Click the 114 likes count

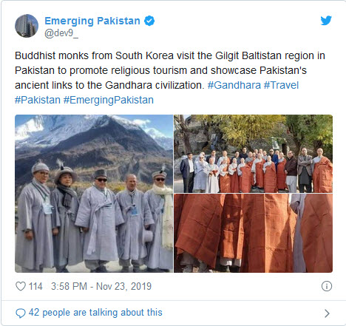pos(35,286)
